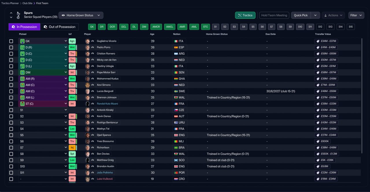370x192 pixels.
Task: Switch to the In Possession tab
Action: tap(24, 27)
